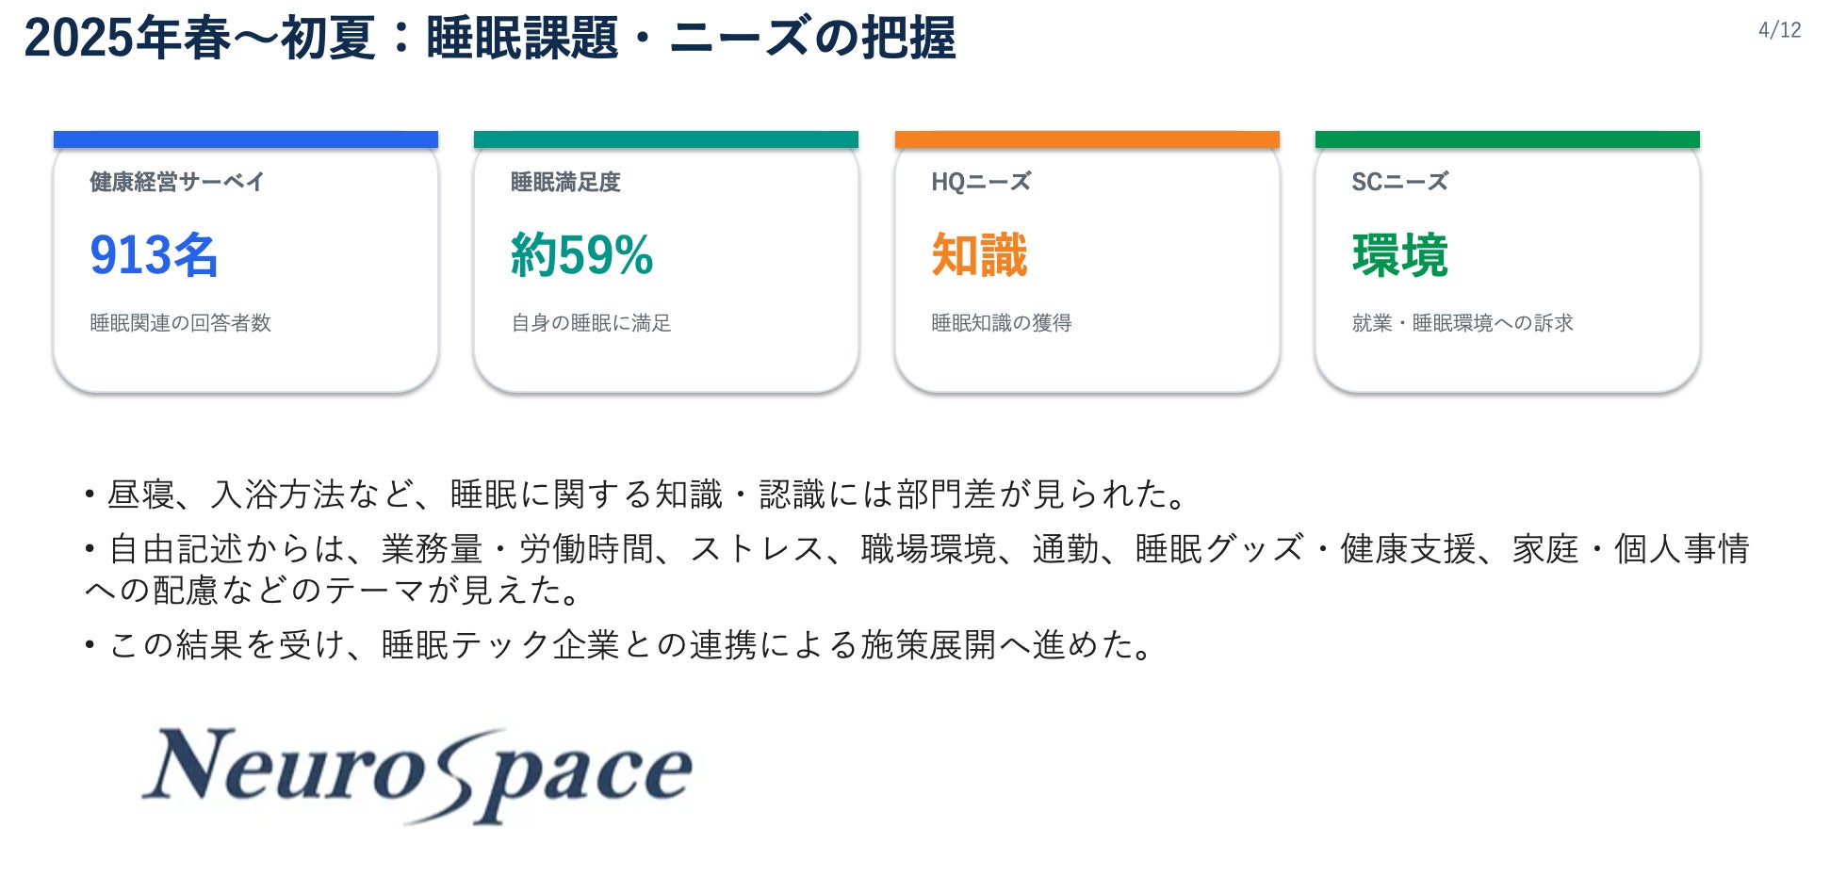This screenshot has width=1830, height=876.
Task: Click the caption 睡眠関連の回答者数
Action: click(180, 323)
